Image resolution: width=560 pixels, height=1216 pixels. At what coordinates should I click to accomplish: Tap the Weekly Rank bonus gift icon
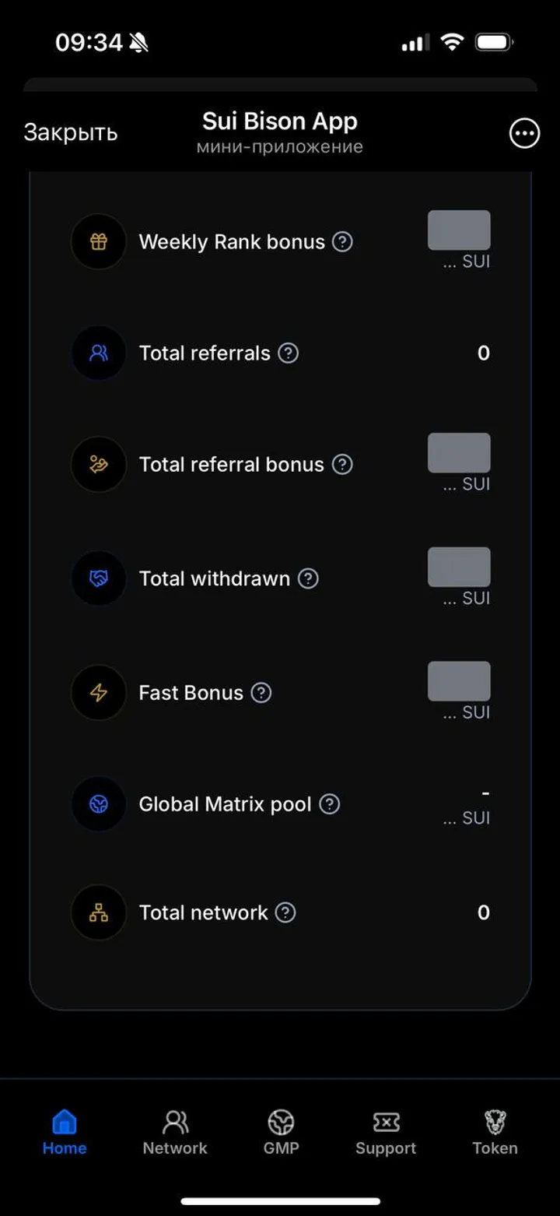click(x=98, y=241)
